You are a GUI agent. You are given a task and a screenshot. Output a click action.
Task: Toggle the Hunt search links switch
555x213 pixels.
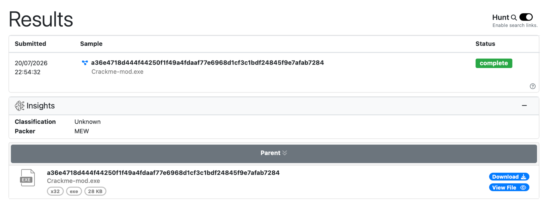526,17
